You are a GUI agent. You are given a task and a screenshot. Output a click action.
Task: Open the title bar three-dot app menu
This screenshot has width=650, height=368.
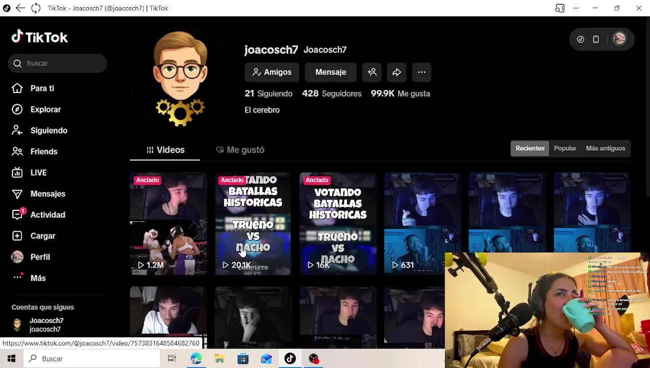(576, 8)
